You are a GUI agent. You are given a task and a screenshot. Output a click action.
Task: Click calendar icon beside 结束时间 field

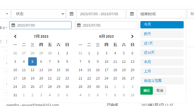(x=132, y=14)
